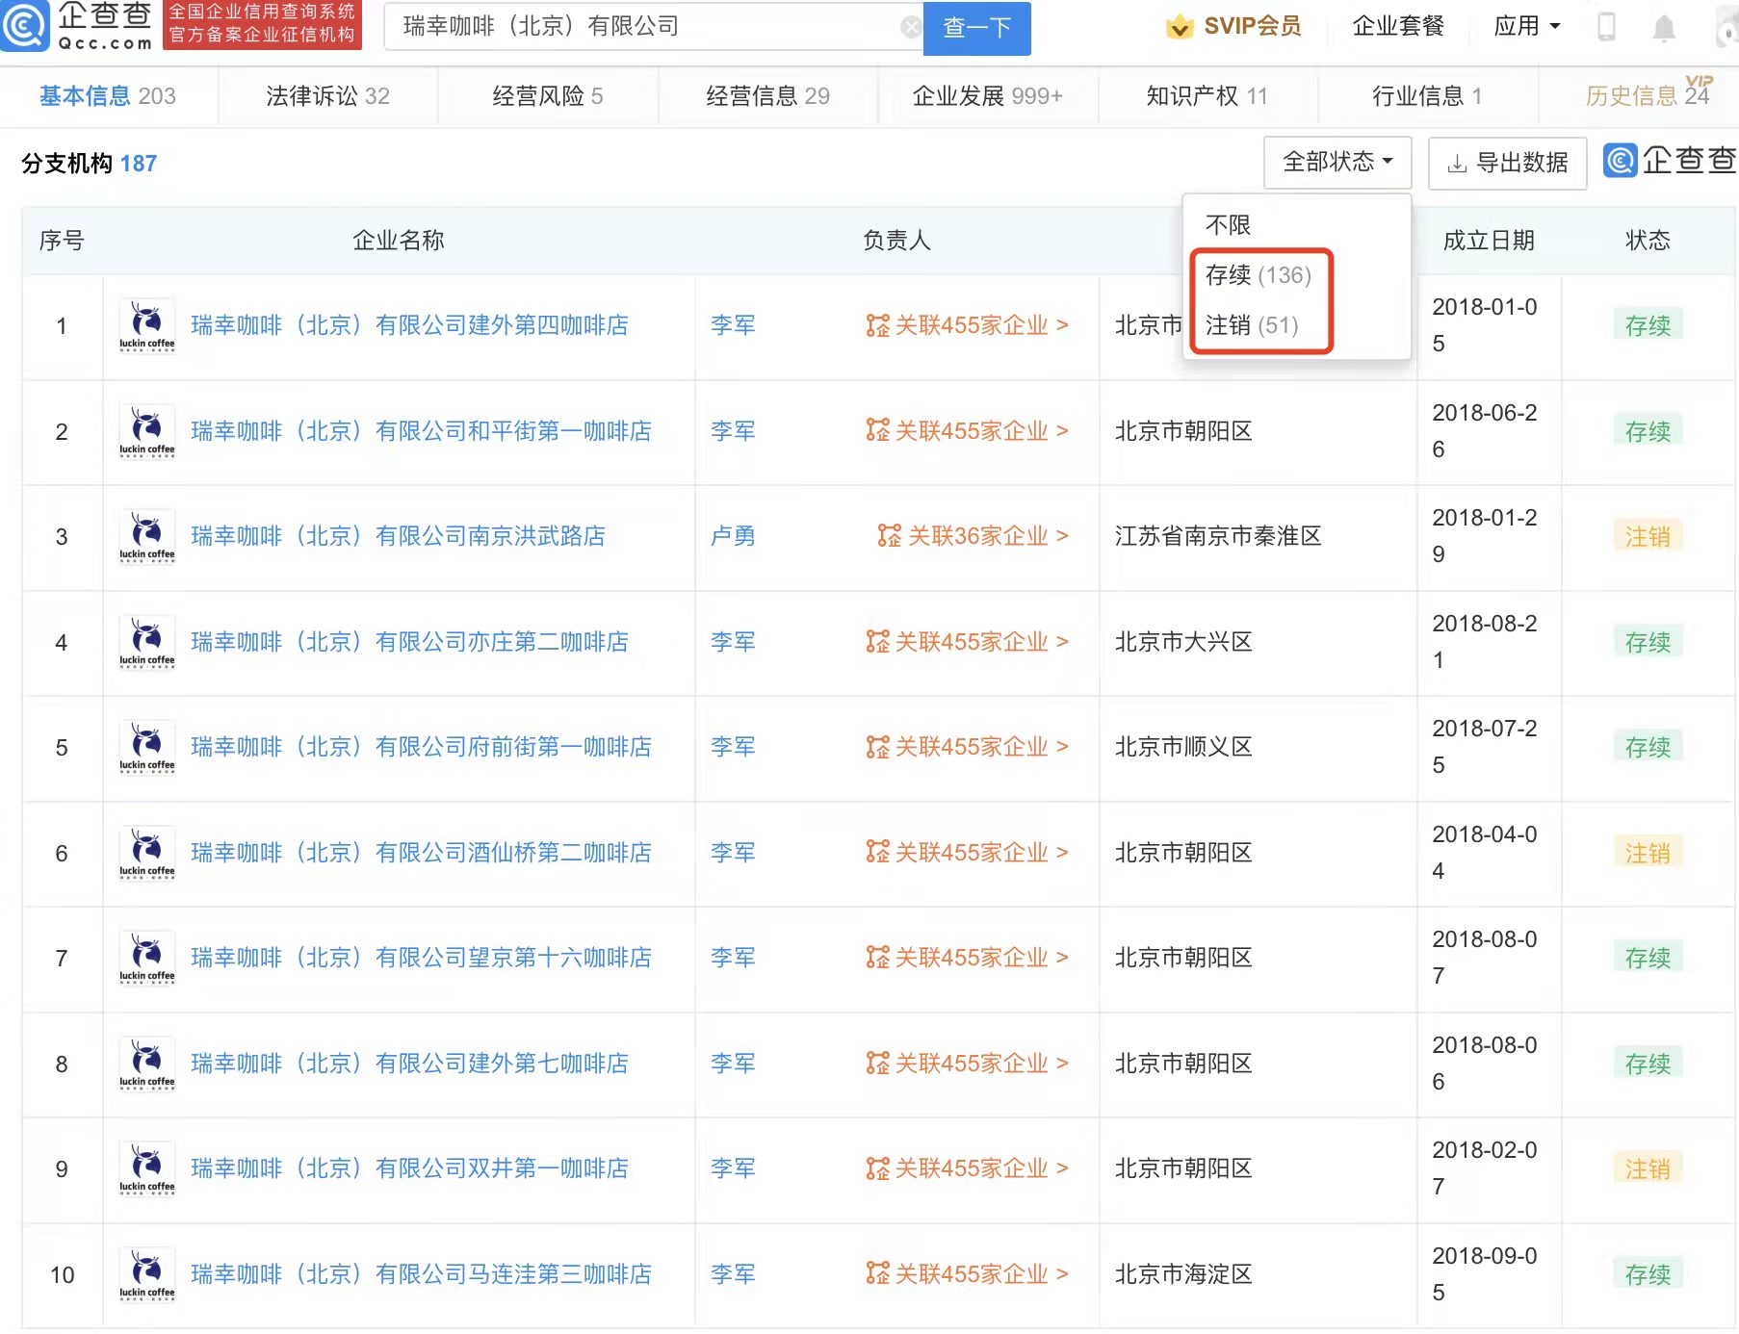
Task: Click 导出数据 export button
Action: coord(1507,163)
